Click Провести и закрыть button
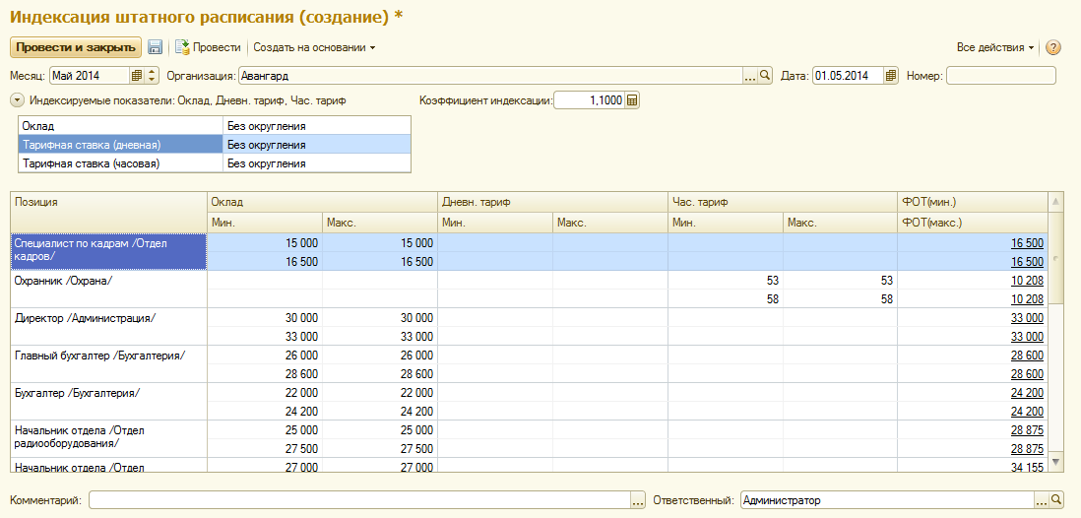Screen dimensions: 1081x518 (76, 47)
